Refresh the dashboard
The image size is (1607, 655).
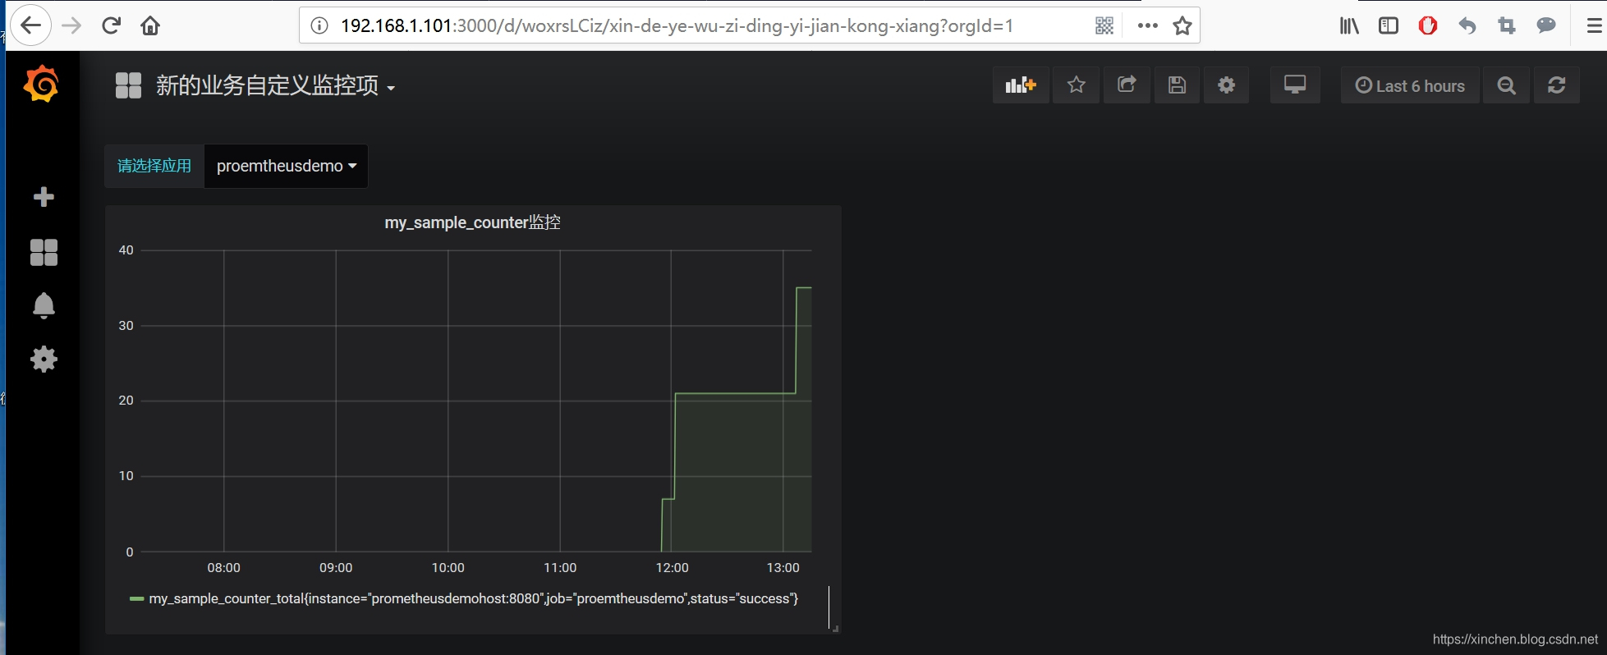coord(1556,85)
